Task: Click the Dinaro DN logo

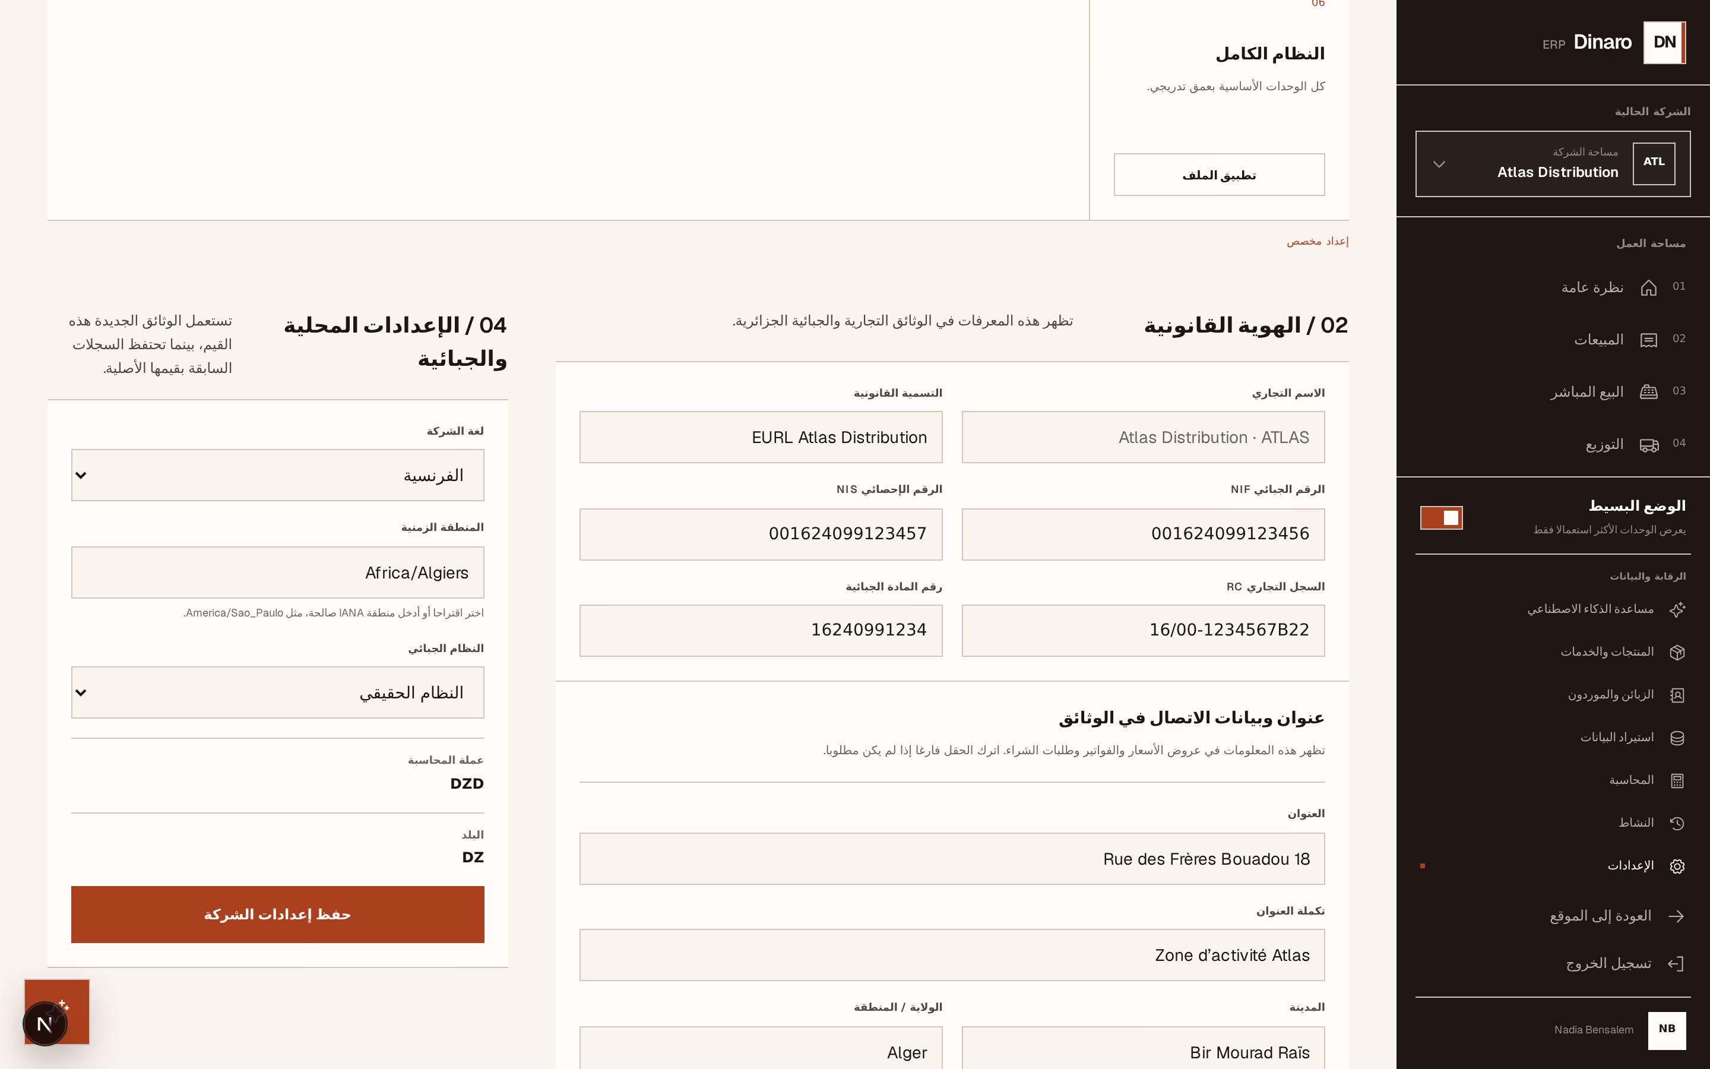Action: click(x=1664, y=42)
